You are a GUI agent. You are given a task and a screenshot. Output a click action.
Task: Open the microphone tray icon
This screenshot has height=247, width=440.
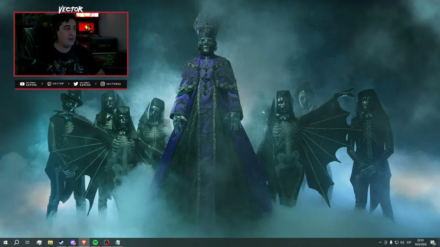tap(391, 243)
